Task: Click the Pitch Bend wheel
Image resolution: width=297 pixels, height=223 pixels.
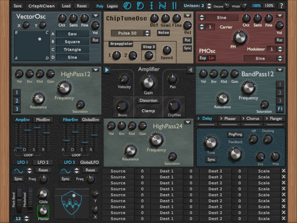Action: click(19, 200)
